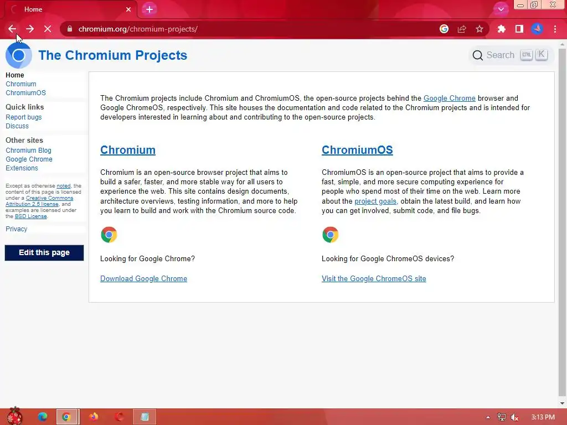
Task: Open the Extensions puzzle icon
Action: [x=501, y=29]
